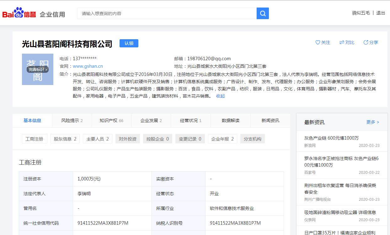This screenshot has height=235, width=390.
Task: Click the news source 荆州广播电视台
Action: coord(318,200)
